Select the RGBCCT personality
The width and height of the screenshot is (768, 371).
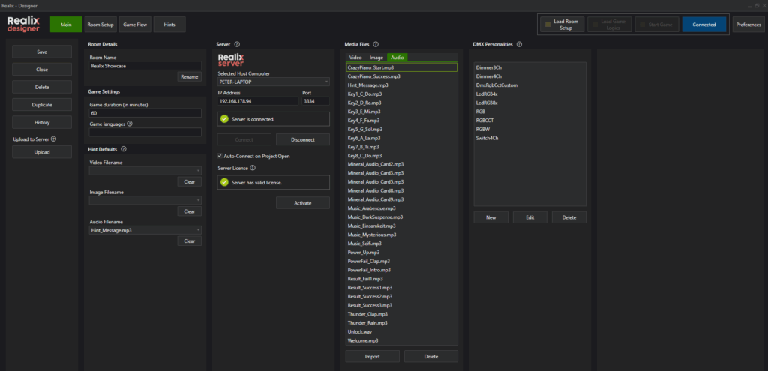click(x=530, y=121)
